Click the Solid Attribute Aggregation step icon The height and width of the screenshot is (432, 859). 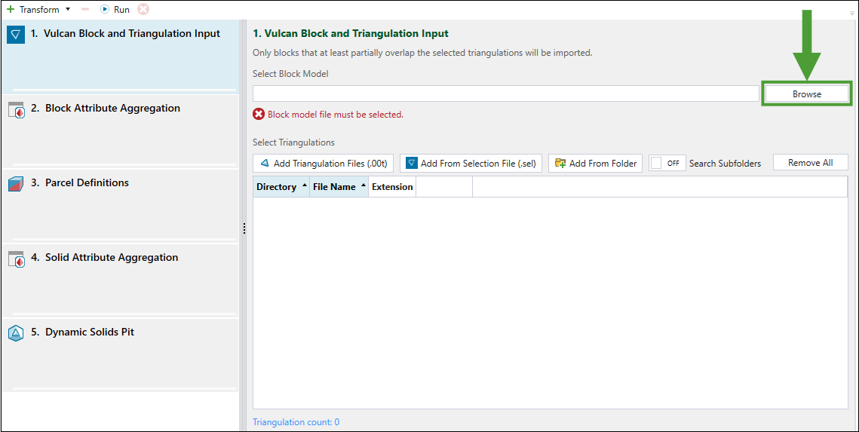click(17, 259)
